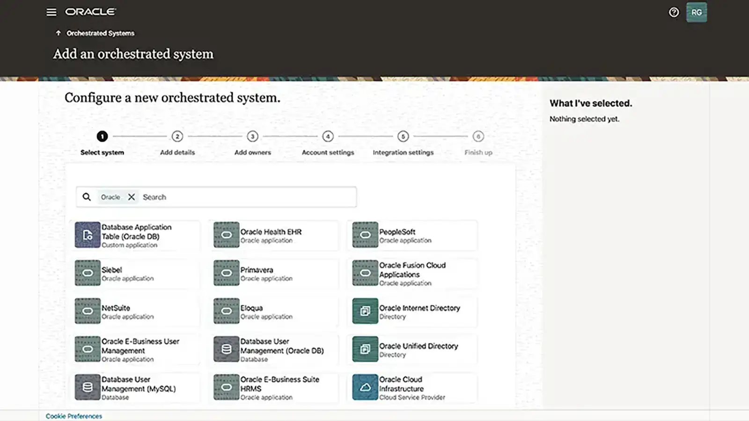Select the NetSuite icon

point(88,311)
